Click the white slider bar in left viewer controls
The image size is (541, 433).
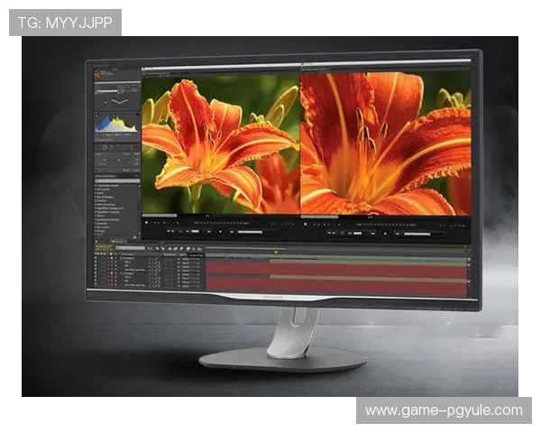(x=250, y=232)
